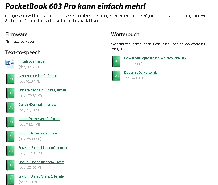The width and height of the screenshot is (218, 185).
Task: Click the '(zip, 74,0 KB)' size text
Action: tap(134, 78)
